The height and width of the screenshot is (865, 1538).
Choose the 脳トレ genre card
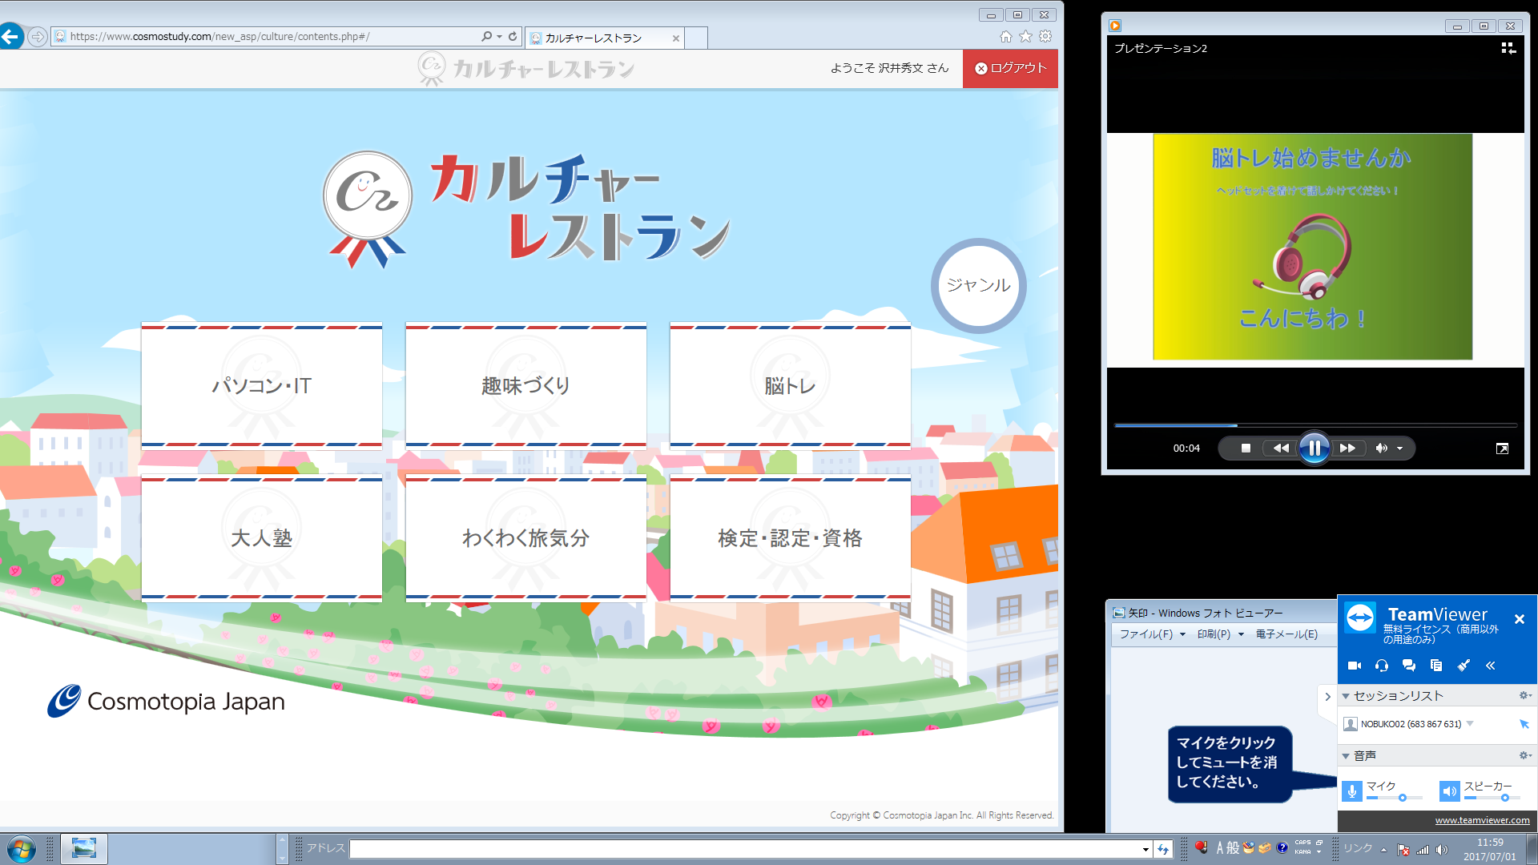pos(791,385)
